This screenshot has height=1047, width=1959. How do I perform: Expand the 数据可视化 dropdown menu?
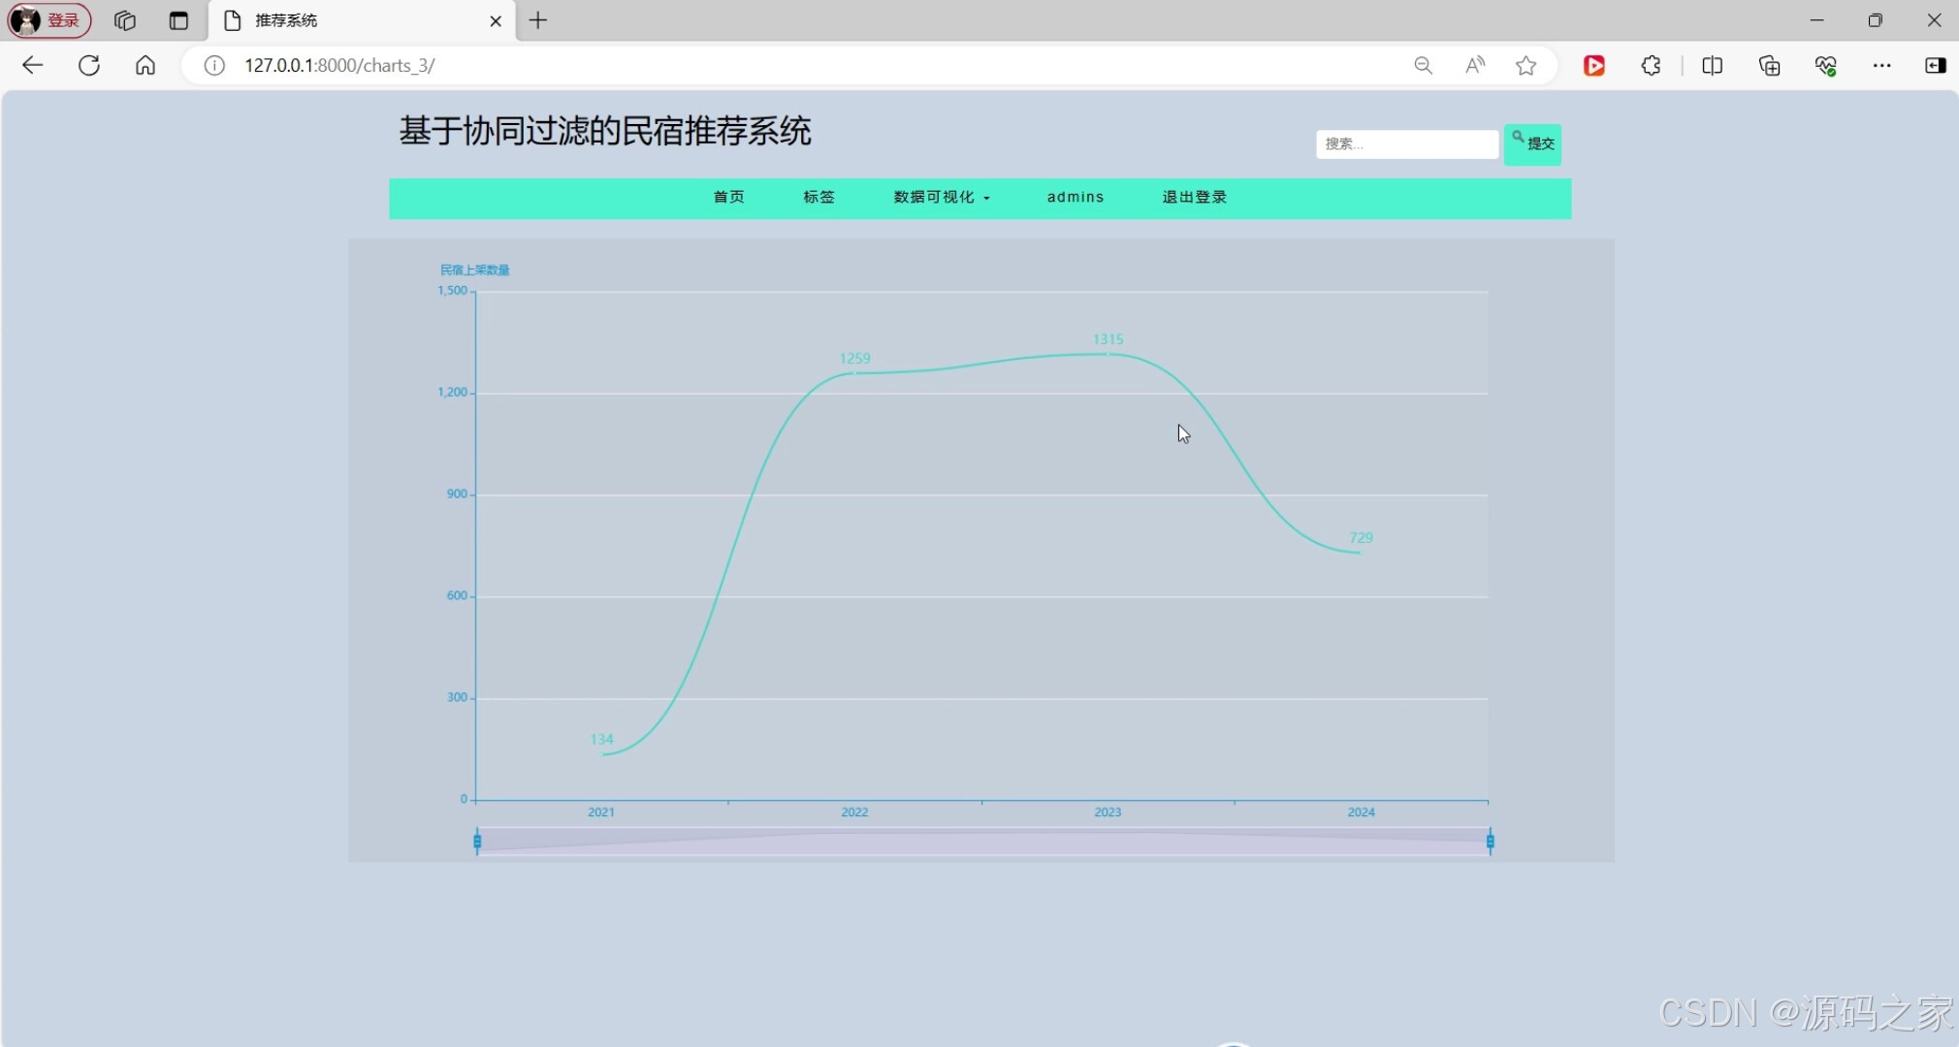941,197
